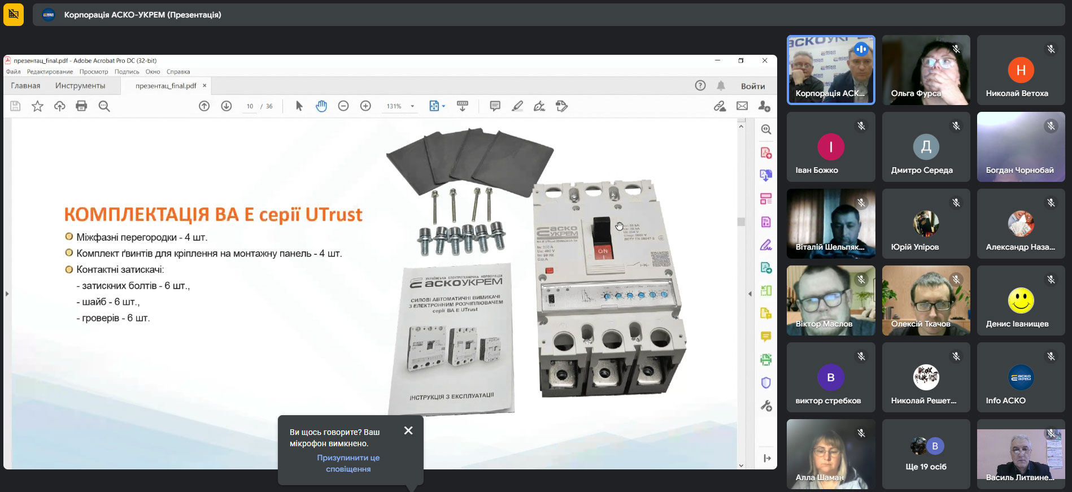The height and width of the screenshot is (492, 1072).
Task: Open the Просмотр menu
Action: [94, 72]
